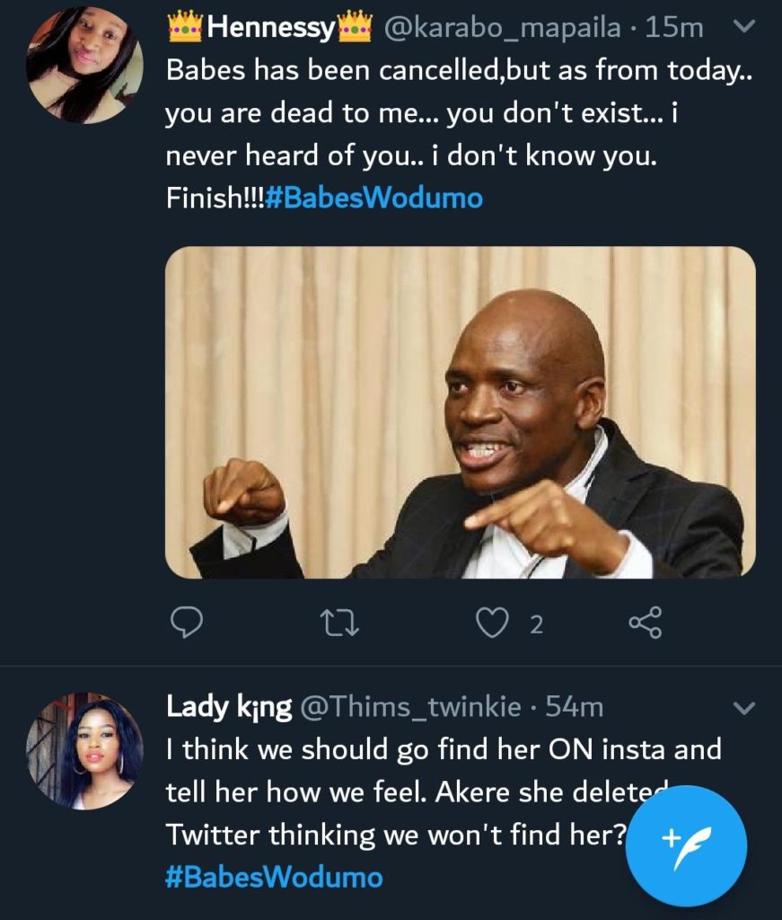Open Lady king's profile picture
Viewport: 782px width, 920px height.
click(83, 751)
